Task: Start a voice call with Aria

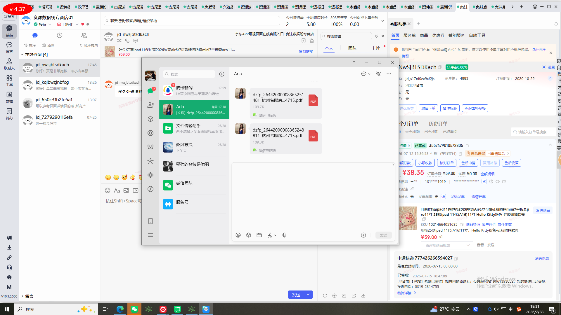Action: tap(378, 74)
